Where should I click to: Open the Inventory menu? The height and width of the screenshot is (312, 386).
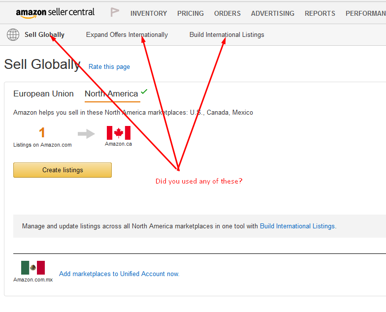(x=149, y=13)
